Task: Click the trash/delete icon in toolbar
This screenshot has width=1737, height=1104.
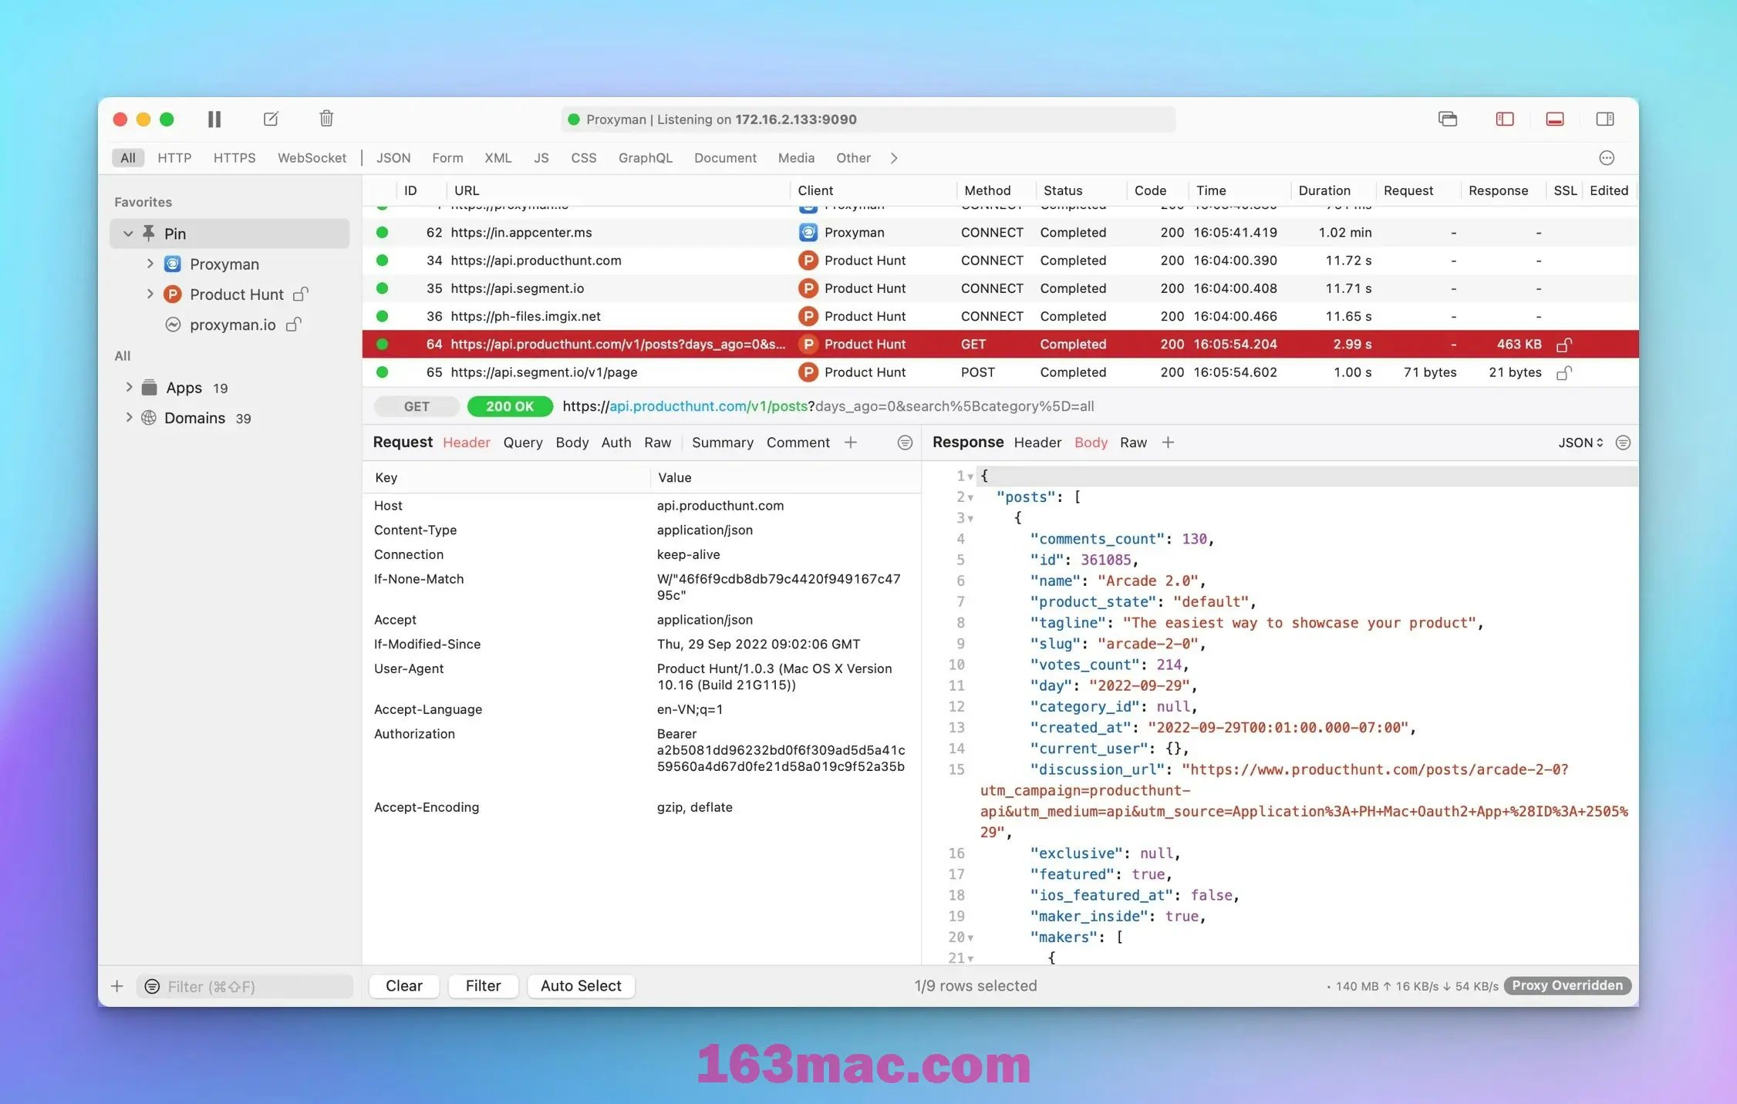Action: tap(326, 119)
